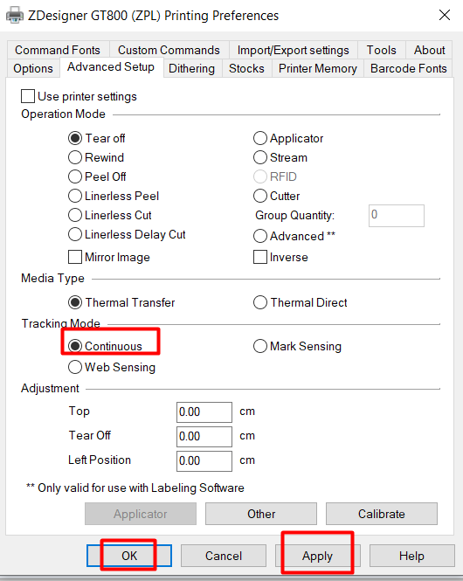Click the printer icon in title bar
The height and width of the screenshot is (581, 463).
pyautogui.click(x=15, y=16)
